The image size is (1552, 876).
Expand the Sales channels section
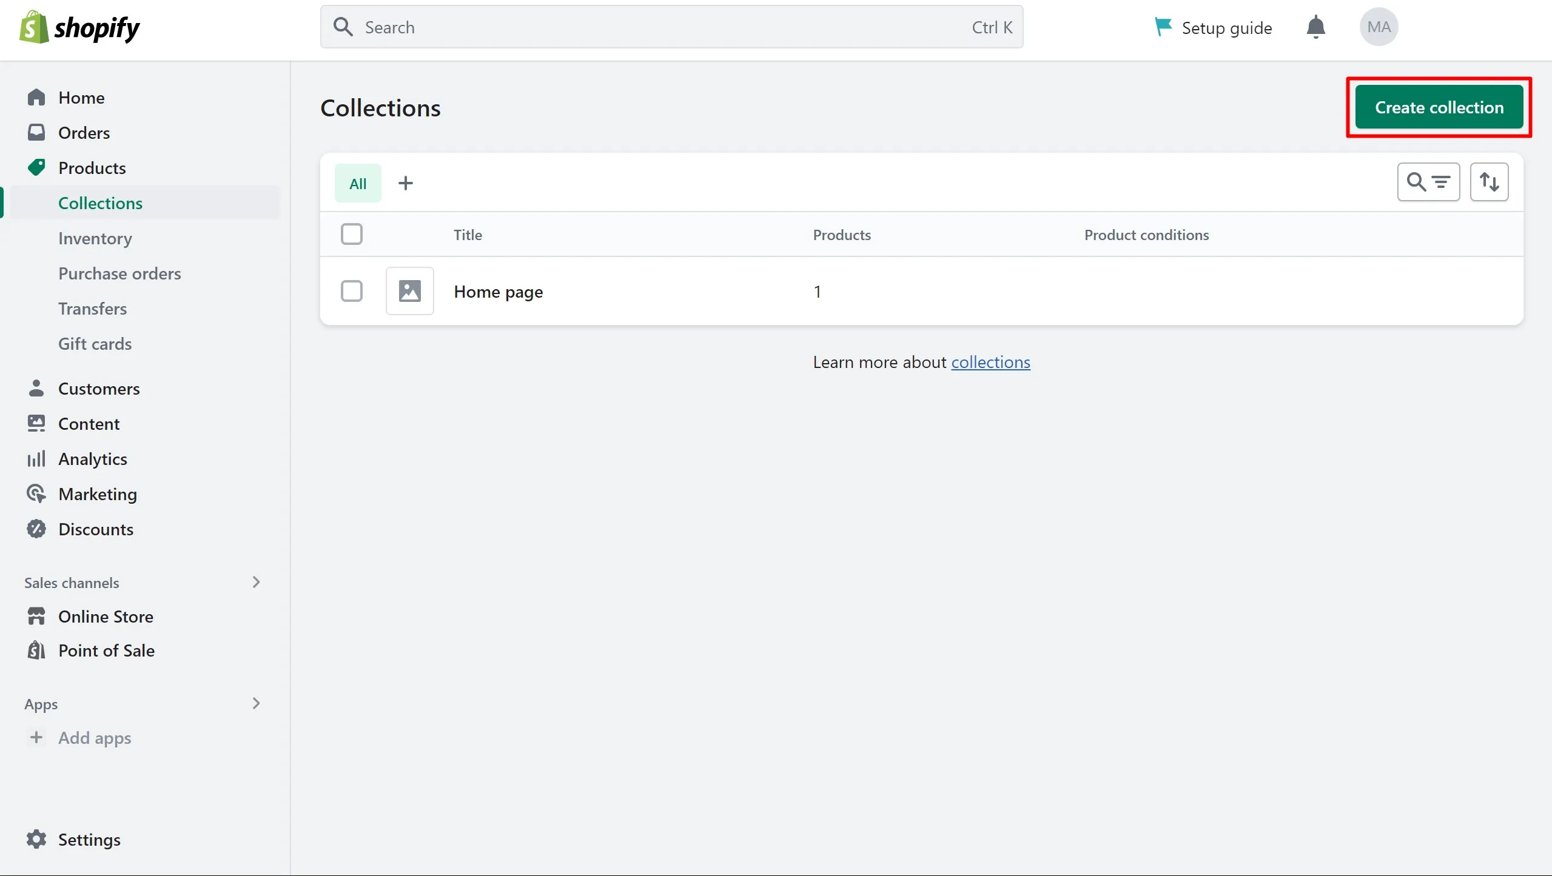pyautogui.click(x=255, y=582)
